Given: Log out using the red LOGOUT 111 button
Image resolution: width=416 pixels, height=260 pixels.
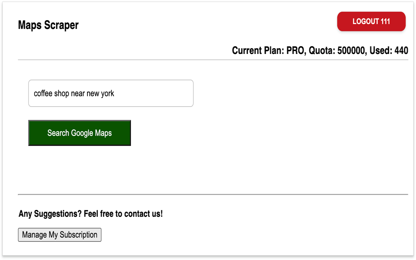Looking at the screenshot, I should click(x=371, y=22).
